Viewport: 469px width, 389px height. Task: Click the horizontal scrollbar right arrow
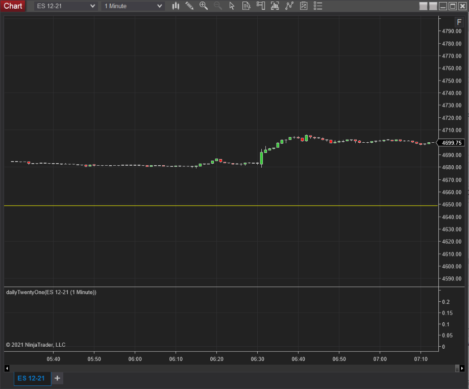(462, 369)
